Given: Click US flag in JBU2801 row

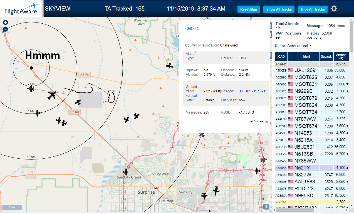Looking at the screenshot, I should tap(291, 147).
